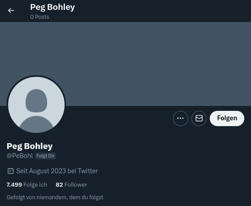
Task: Open the 7.499 Folge ich list
Action: [x=27, y=184]
